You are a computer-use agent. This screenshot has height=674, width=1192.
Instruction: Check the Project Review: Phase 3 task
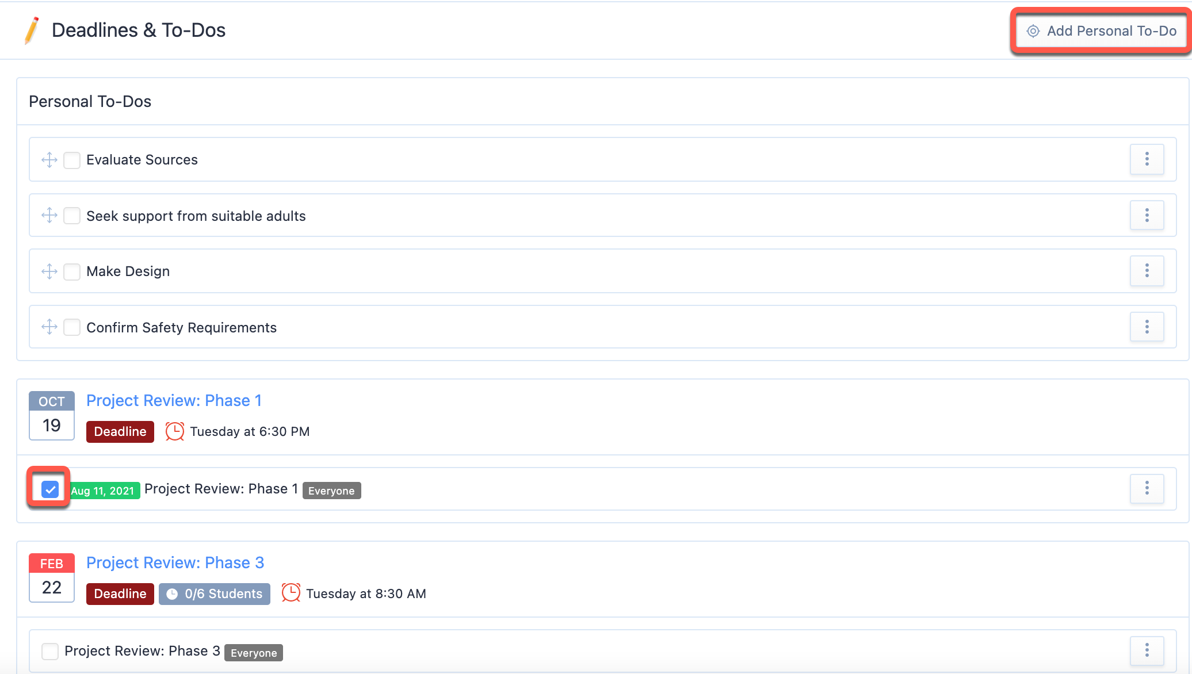[50, 652]
